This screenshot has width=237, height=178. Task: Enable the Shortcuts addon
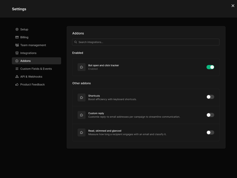(210, 97)
